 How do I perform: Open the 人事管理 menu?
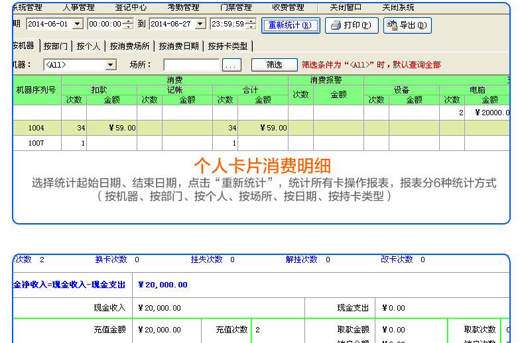pyautogui.click(x=78, y=7)
